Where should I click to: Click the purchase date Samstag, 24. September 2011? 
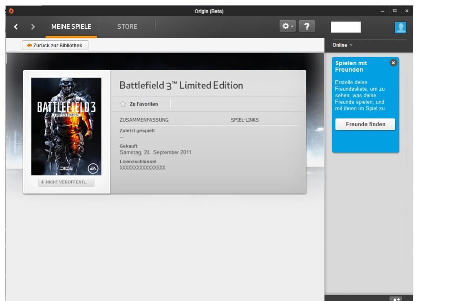[155, 152]
